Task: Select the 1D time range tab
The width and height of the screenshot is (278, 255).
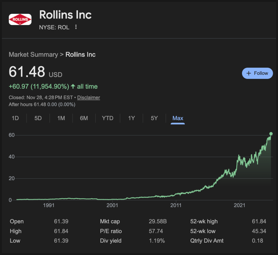Action: (15, 118)
